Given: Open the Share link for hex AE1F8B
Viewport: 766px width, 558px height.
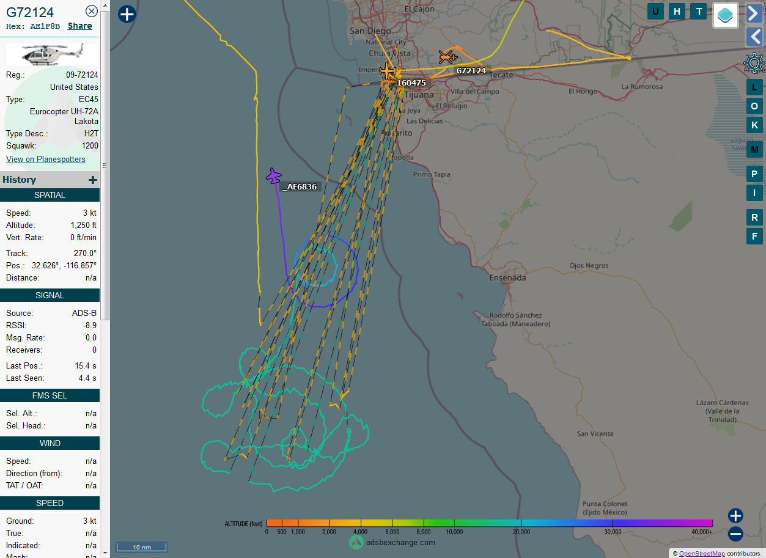Looking at the screenshot, I should pyautogui.click(x=79, y=26).
